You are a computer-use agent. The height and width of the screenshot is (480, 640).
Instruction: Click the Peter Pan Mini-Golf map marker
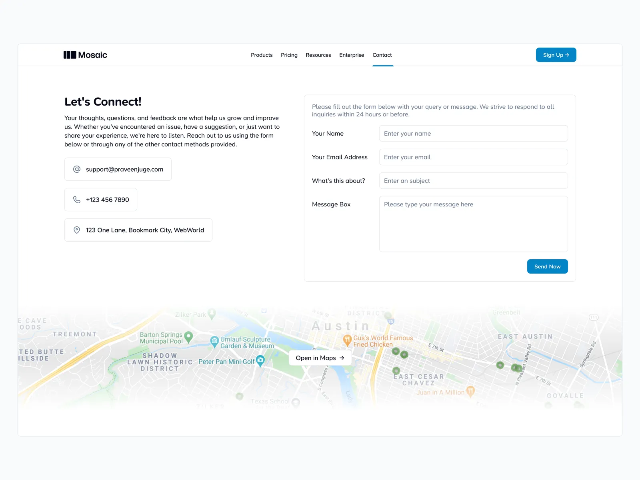coord(260,360)
